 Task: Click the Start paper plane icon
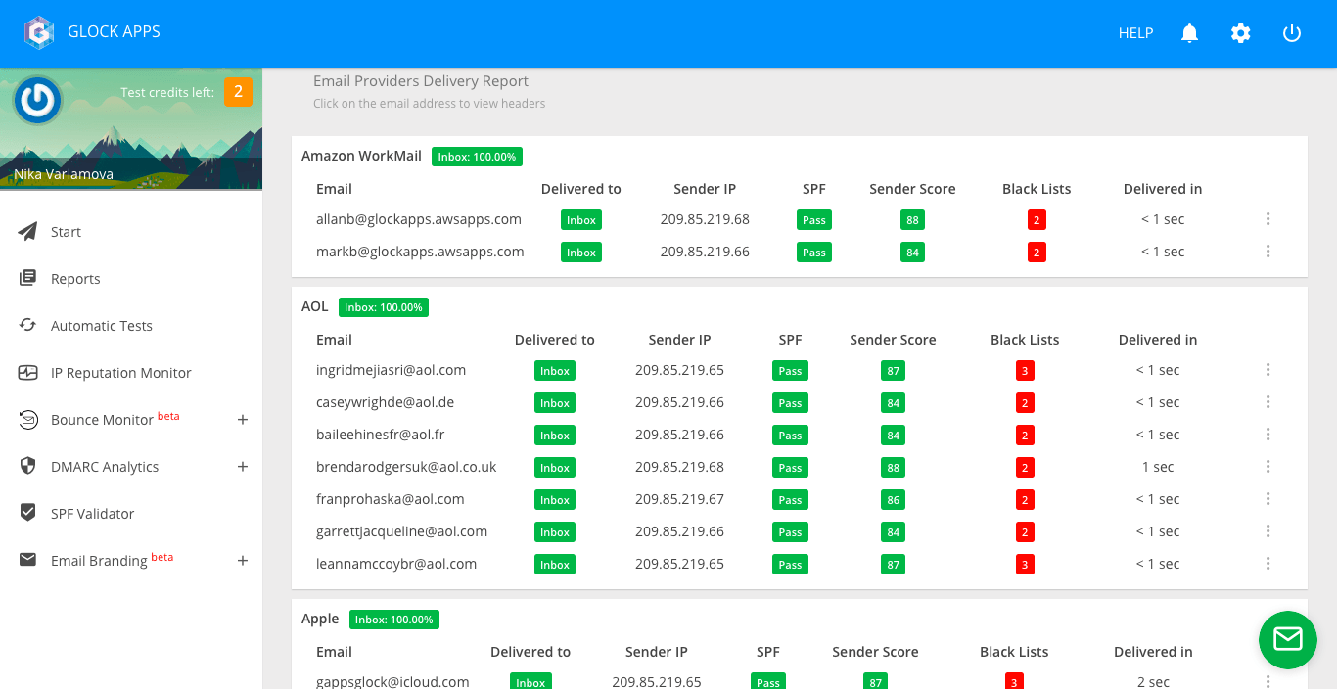point(27,232)
